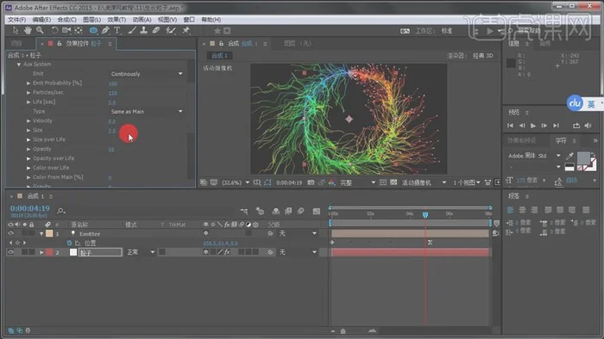The image size is (604, 339).
Task: Open the Type Same as Main dropdown
Action: coord(147,111)
